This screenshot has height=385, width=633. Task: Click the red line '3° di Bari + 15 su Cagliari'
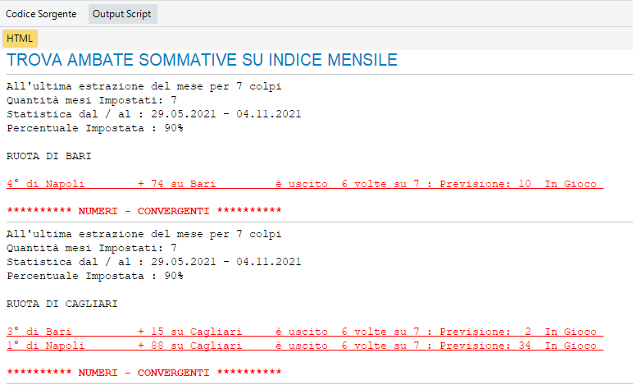coord(305,332)
